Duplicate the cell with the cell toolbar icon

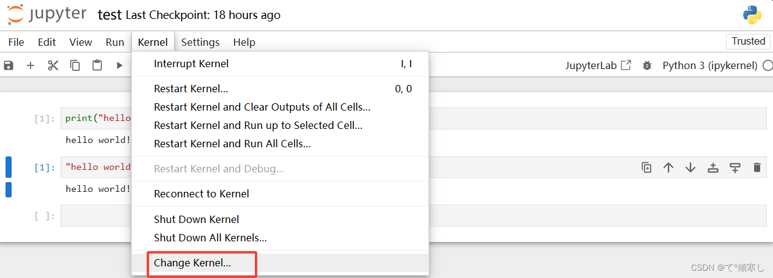pos(647,167)
